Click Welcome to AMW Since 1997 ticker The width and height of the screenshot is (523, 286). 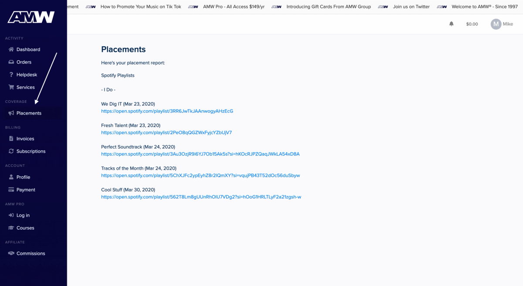[485, 7]
